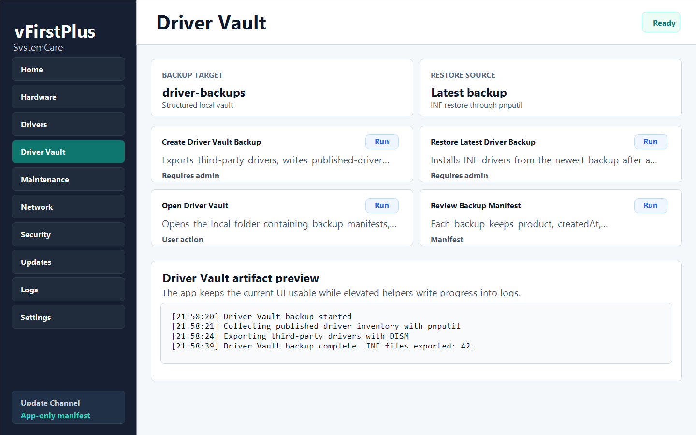This screenshot has width=696, height=435.
Task: Click log line 'Driver Vault backup started'
Action: click(x=261, y=317)
